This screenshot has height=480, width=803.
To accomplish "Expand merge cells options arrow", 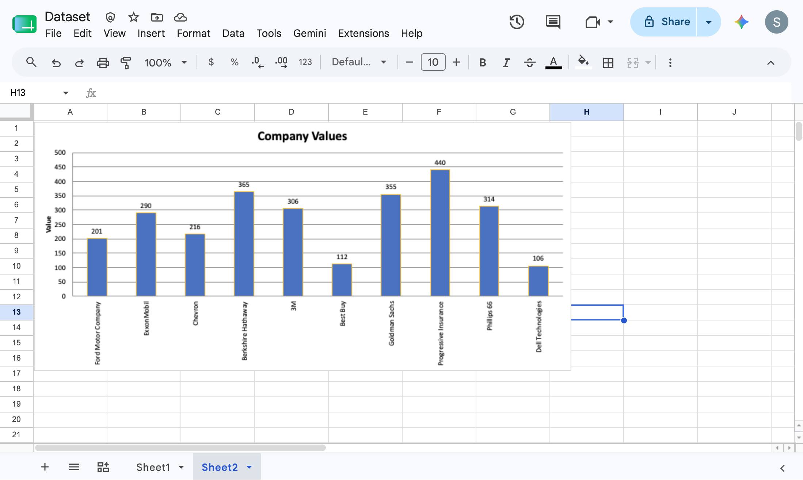I will click(648, 63).
